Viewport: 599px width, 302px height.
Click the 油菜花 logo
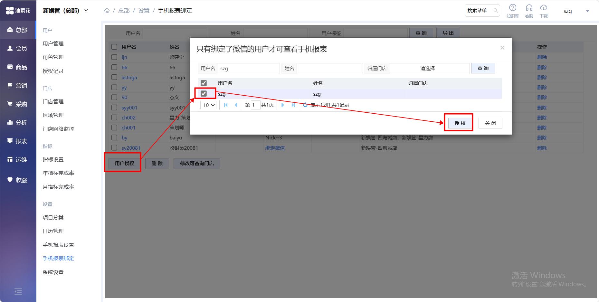[x=18, y=11]
